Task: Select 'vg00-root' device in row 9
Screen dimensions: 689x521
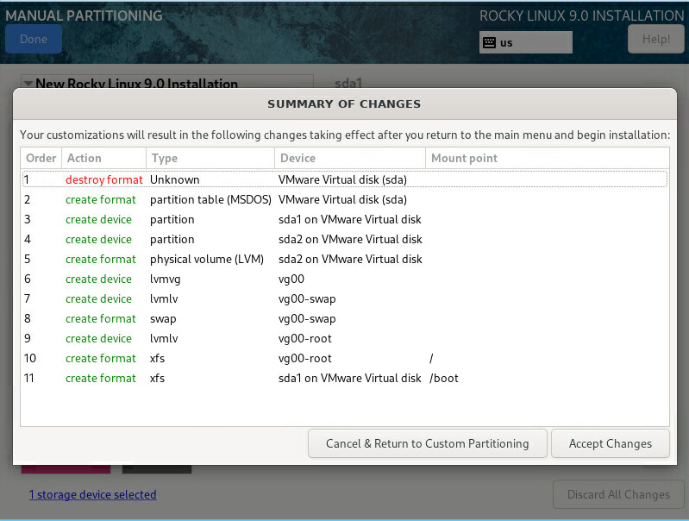Action: click(305, 338)
